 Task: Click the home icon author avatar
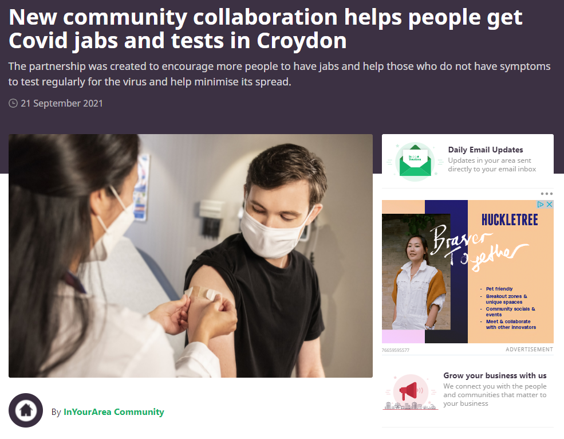click(26, 410)
